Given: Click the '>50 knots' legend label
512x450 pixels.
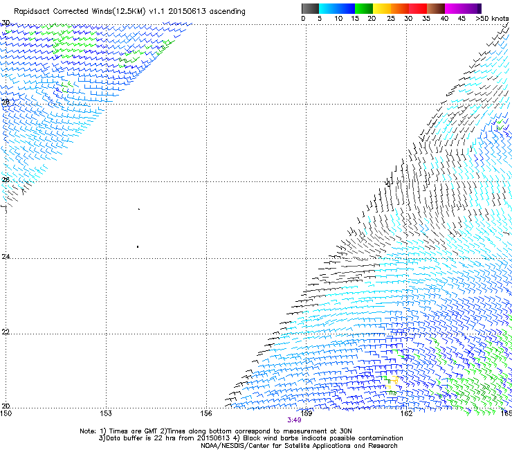Looking at the screenshot, I should pos(492,19).
